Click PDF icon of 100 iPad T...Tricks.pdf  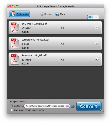[15, 28]
